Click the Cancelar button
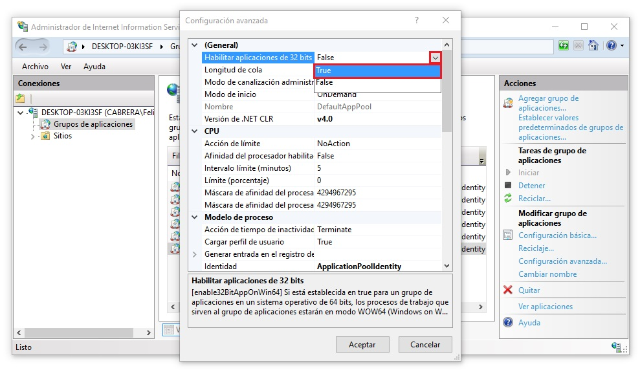 (x=425, y=345)
